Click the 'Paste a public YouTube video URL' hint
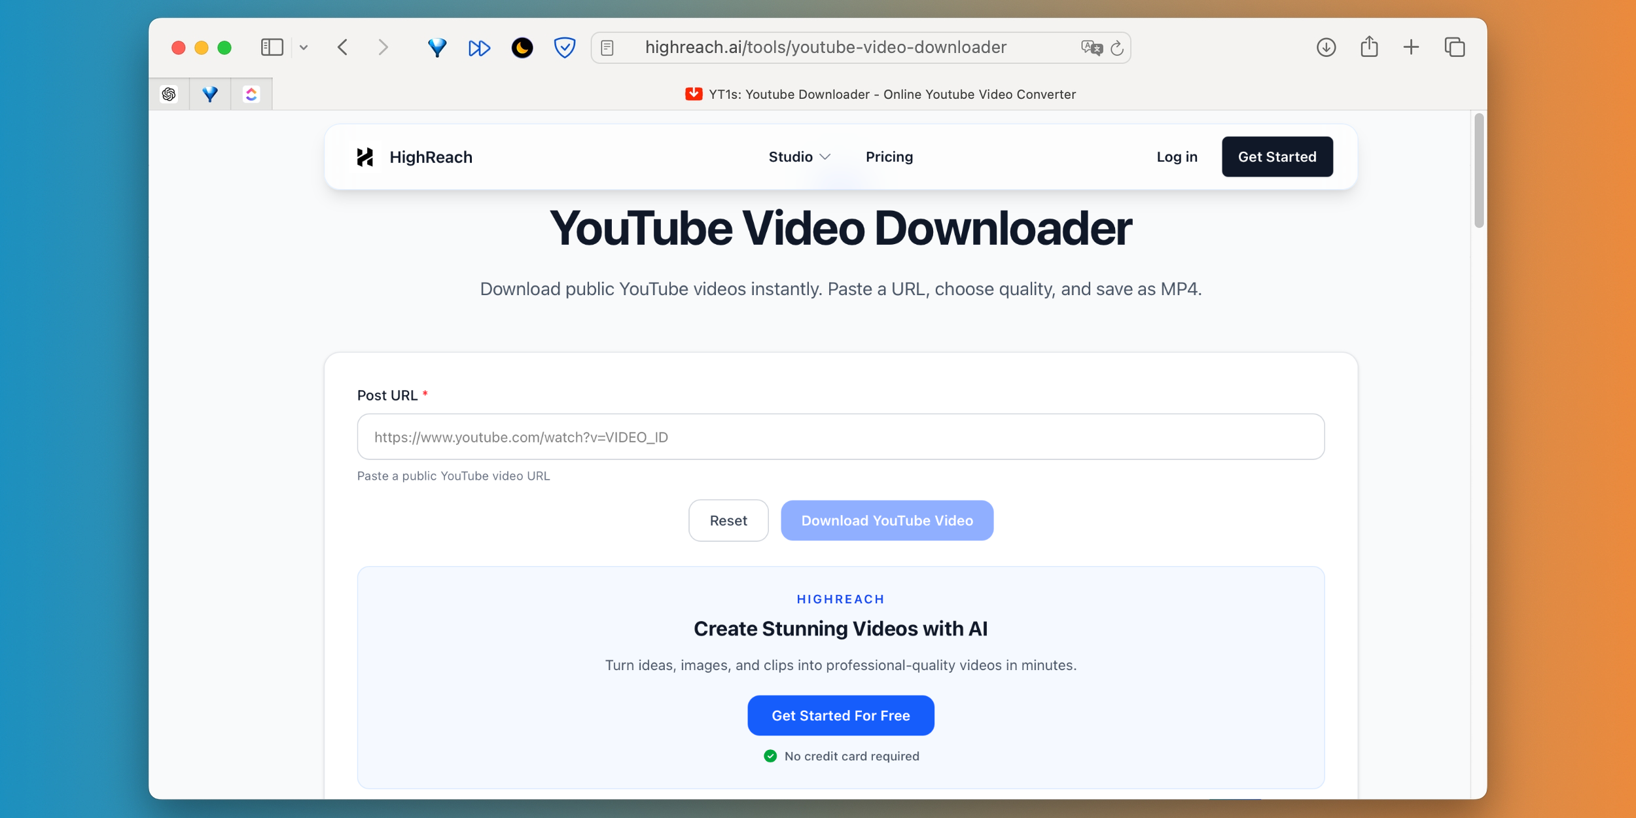 453,476
